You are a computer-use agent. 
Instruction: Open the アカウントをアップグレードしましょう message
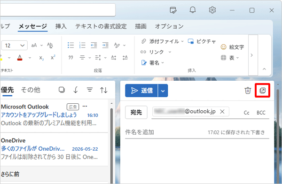[x=54, y=115]
